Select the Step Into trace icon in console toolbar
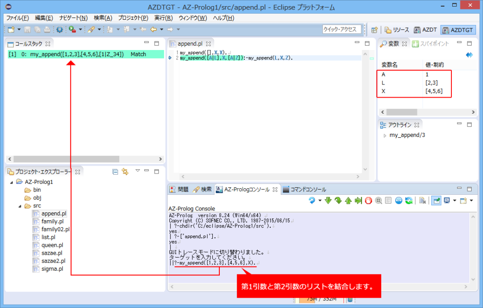The height and width of the screenshot is (308, 483). click(327, 200)
